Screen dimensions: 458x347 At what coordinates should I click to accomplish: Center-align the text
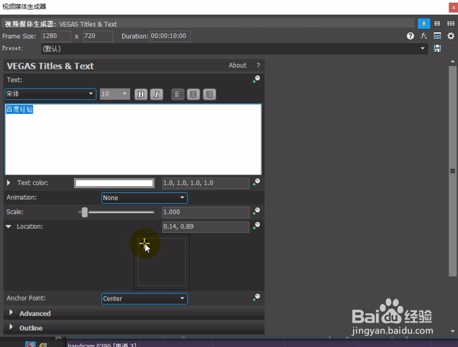194,94
